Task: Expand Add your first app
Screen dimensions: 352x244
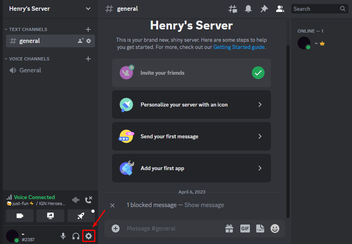Action: pos(191,168)
